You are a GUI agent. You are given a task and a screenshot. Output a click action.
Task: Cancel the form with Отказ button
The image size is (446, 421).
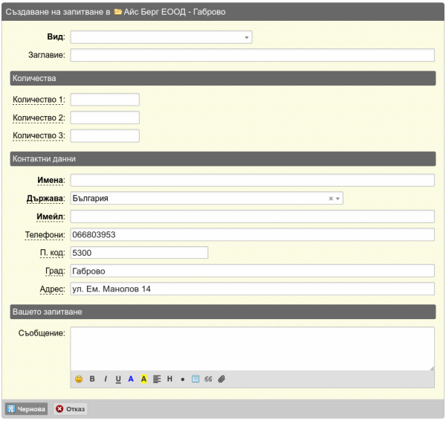tap(71, 409)
